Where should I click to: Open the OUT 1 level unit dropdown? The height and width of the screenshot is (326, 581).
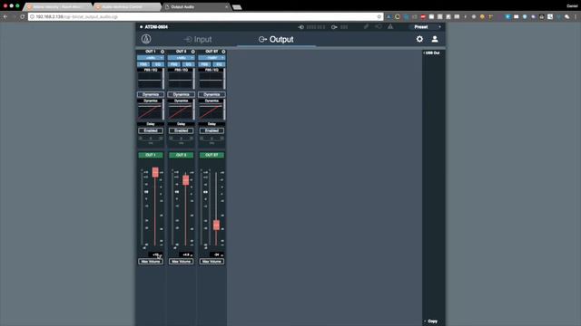point(151,58)
